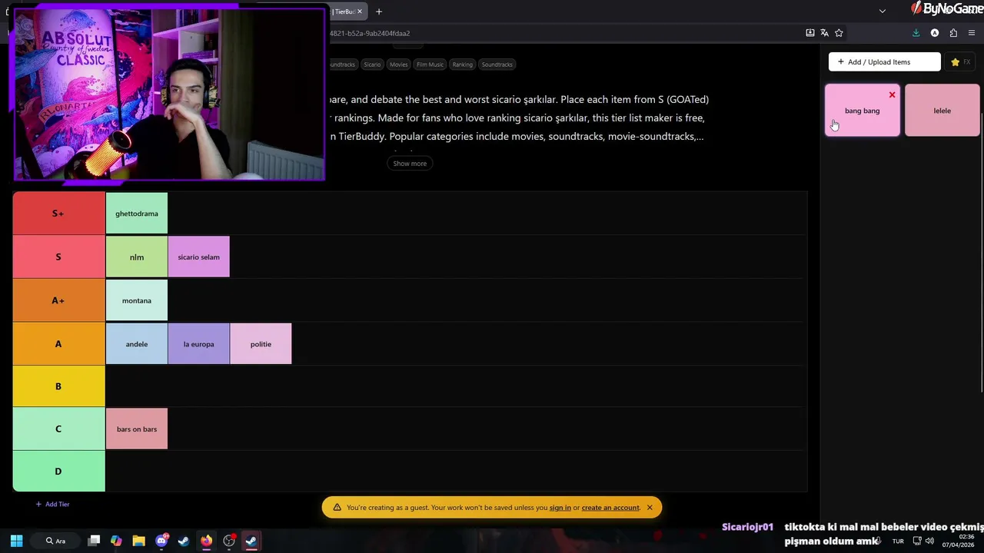
Task: Select the bang bang item card
Action: [x=862, y=111]
